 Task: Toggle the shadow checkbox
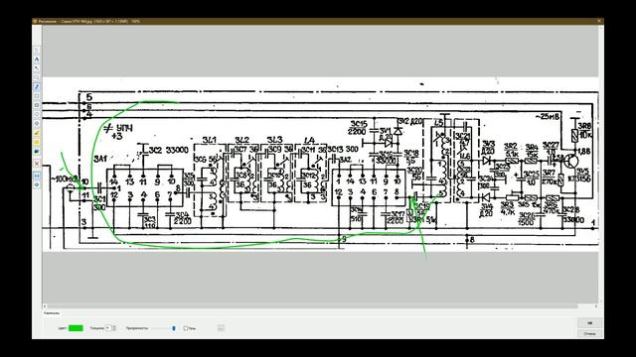tap(186, 328)
